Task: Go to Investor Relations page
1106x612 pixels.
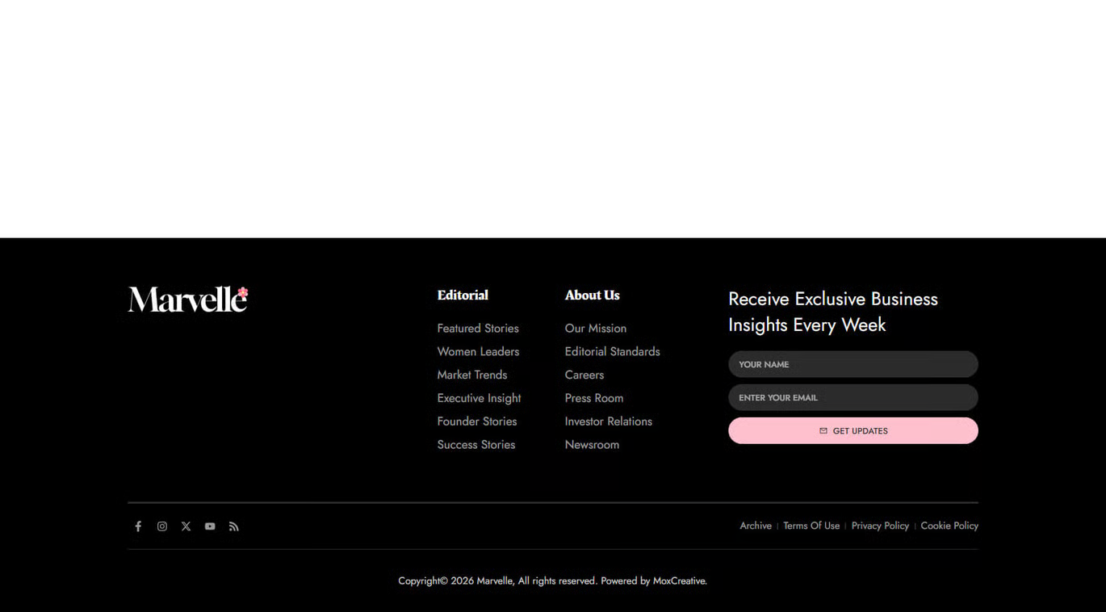Action: pos(608,421)
